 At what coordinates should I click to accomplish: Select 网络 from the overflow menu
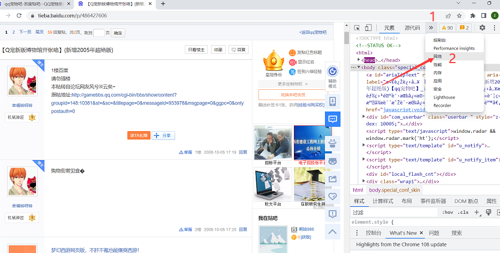[x=454, y=57]
